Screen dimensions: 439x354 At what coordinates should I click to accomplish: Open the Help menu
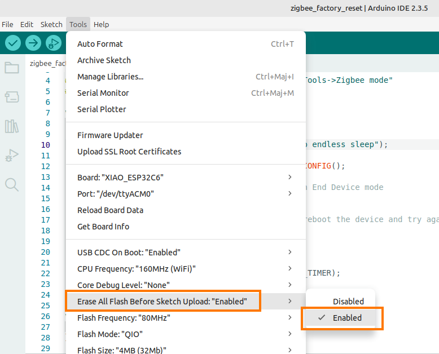(x=102, y=25)
